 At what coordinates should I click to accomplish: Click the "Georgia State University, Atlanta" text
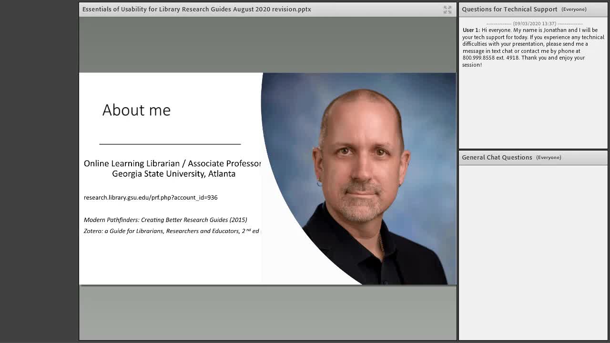[x=173, y=174]
